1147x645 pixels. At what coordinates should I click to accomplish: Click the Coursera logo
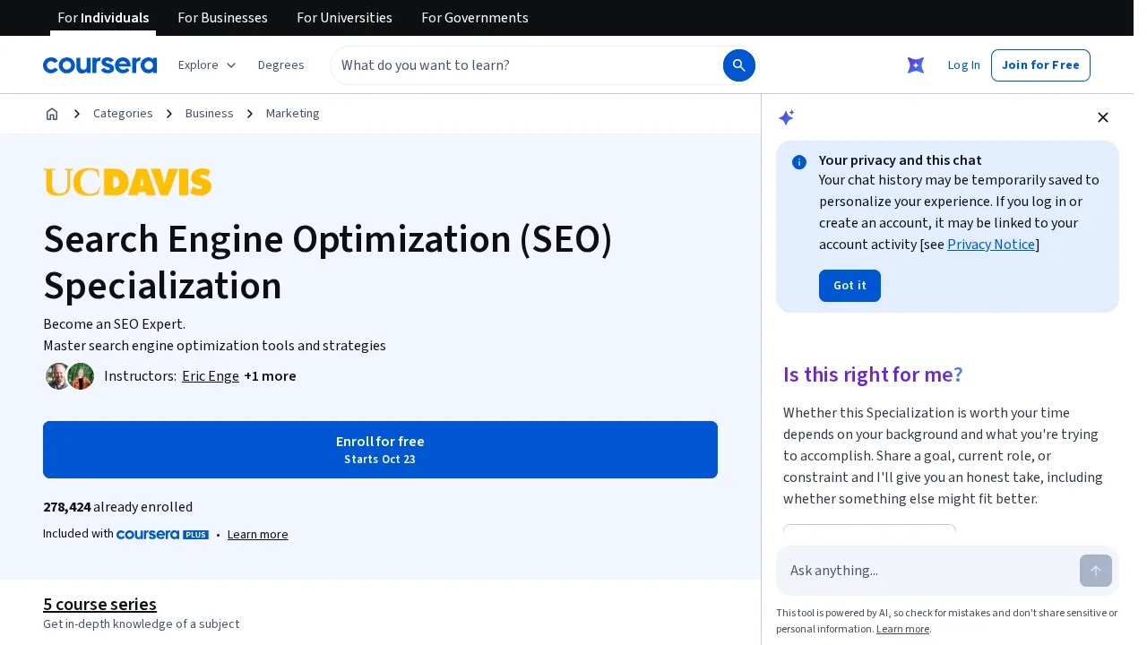coord(99,65)
